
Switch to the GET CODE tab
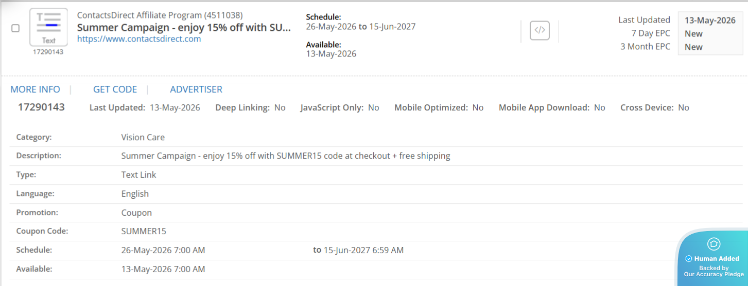(x=115, y=89)
